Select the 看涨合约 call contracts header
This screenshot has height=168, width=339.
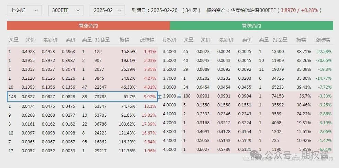point(88,26)
